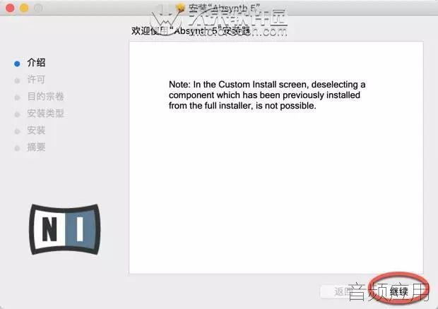The image size is (438, 309).
Task: Select the 安装类型 step in sidebar
Action: [x=45, y=114]
